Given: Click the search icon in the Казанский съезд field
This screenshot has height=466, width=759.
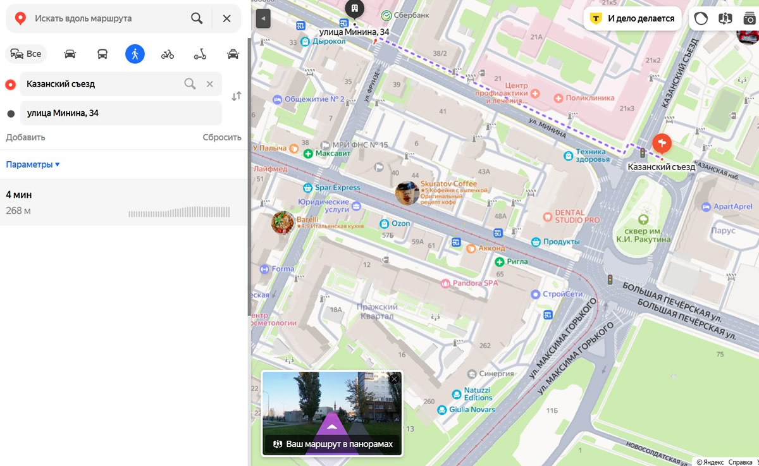Looking at the screenshot, I should point(190,83).
